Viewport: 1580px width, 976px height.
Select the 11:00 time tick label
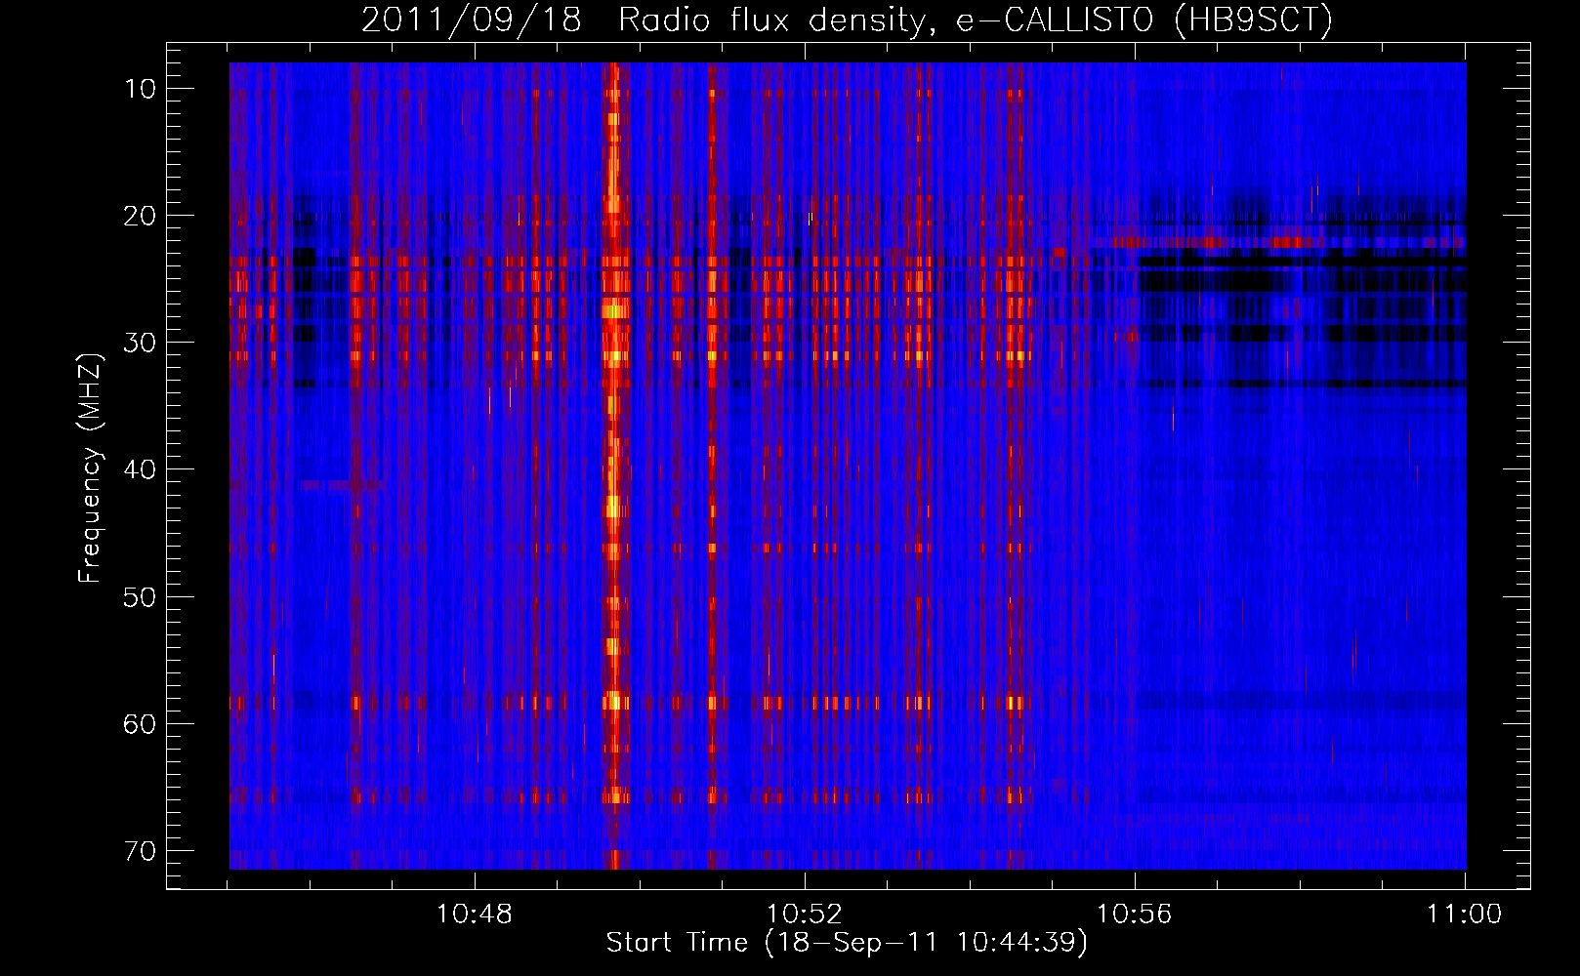coord(1465,915)
